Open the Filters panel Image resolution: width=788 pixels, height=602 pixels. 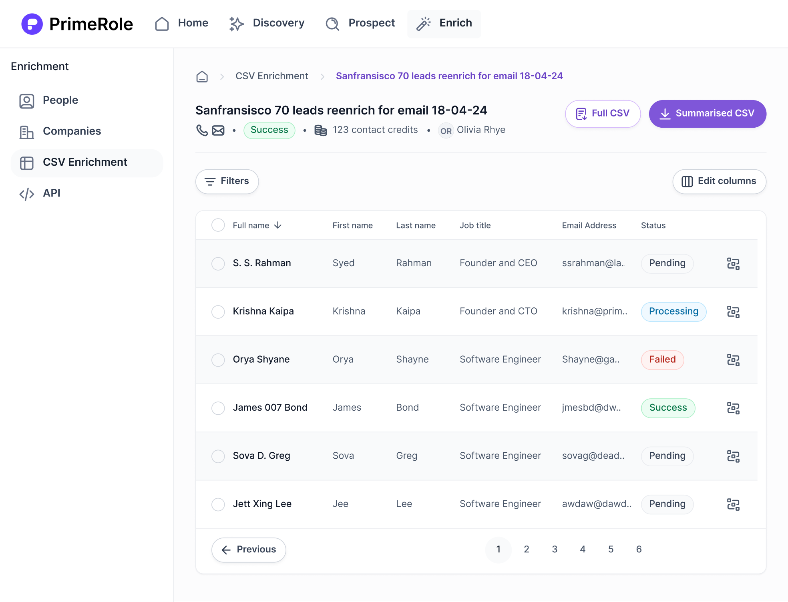[x=227, y=181]
